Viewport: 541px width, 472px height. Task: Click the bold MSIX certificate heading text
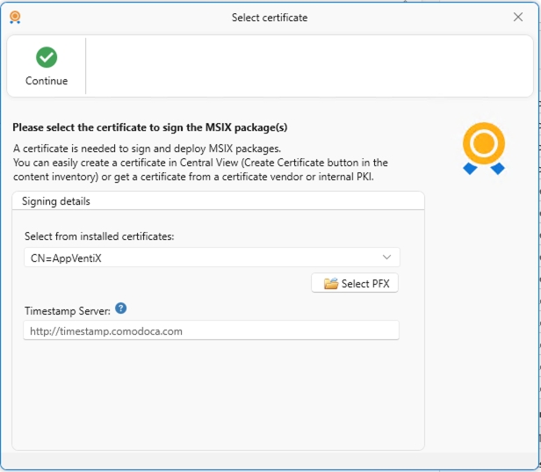pos(150,127)
